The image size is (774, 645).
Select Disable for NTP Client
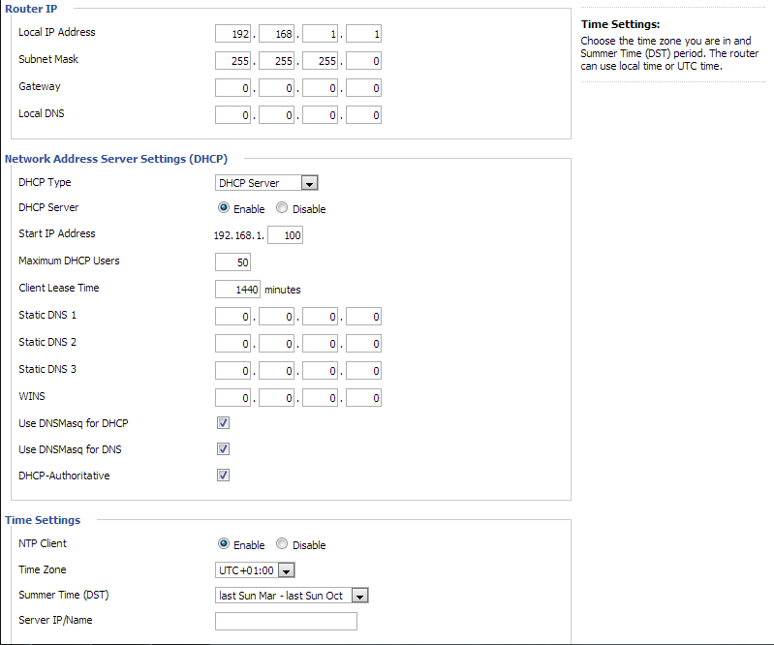pyautogui.click(x=282, y=544)
